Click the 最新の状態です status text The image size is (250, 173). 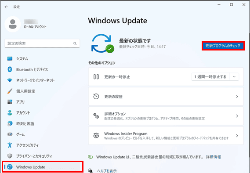tap(135, 41)
